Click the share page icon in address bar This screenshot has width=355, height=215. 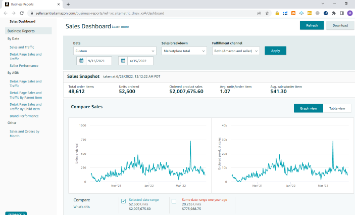pos(259,13)
